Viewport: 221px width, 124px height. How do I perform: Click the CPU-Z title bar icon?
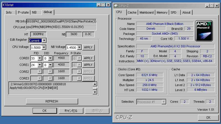point(116,6)
